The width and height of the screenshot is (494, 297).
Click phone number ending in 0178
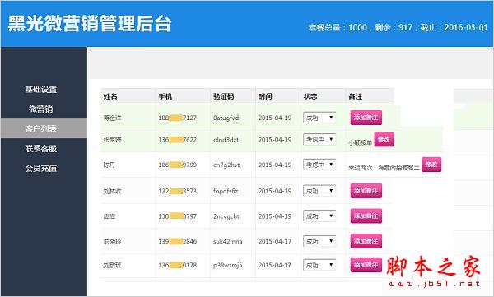click(x=177, y=266)
